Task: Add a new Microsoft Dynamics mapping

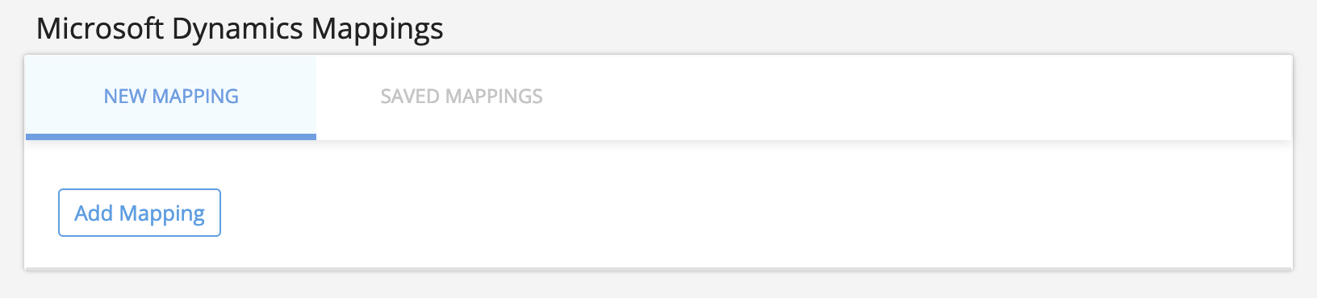Action: (139, 213)
